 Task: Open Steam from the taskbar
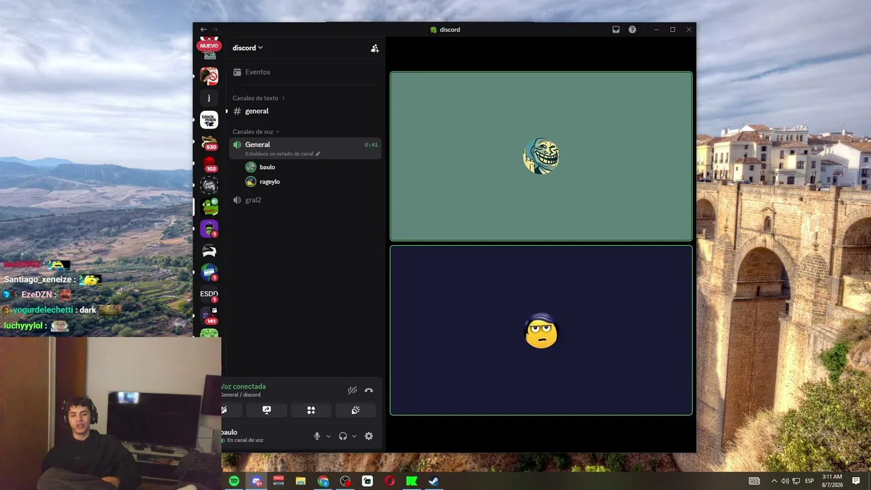pyautogui.click(x=433, y=481)
